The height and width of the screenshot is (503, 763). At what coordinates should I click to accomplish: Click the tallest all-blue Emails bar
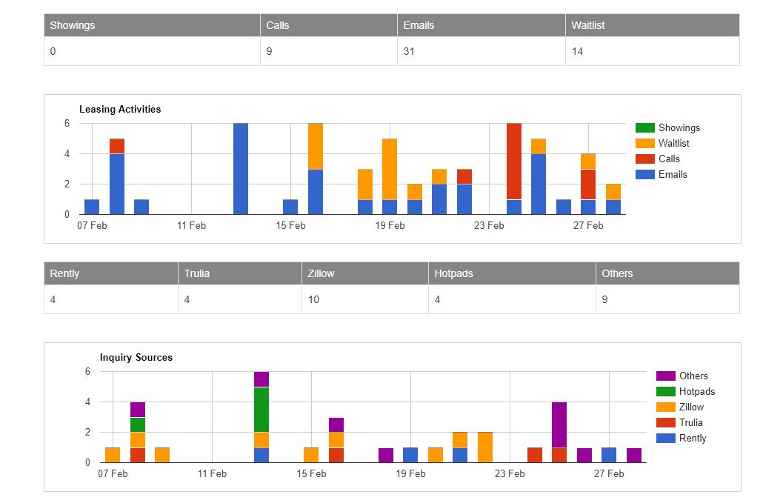(241, 169)
